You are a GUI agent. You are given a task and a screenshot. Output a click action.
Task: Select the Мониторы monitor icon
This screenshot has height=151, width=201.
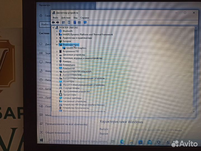(x=60, y=81)
